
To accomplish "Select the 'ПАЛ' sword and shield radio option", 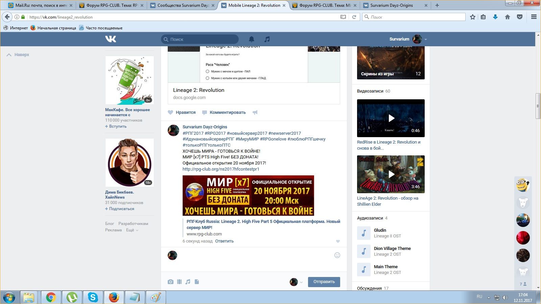I will pyautogui.click(x=208, y=72).
